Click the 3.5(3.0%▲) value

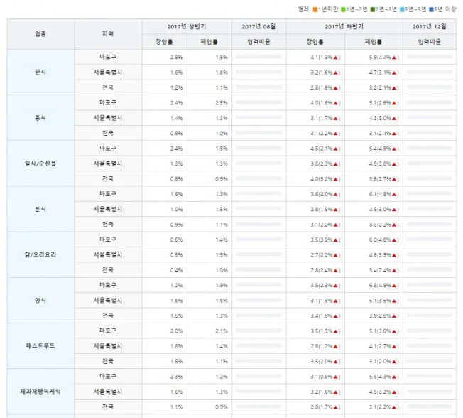325,240
